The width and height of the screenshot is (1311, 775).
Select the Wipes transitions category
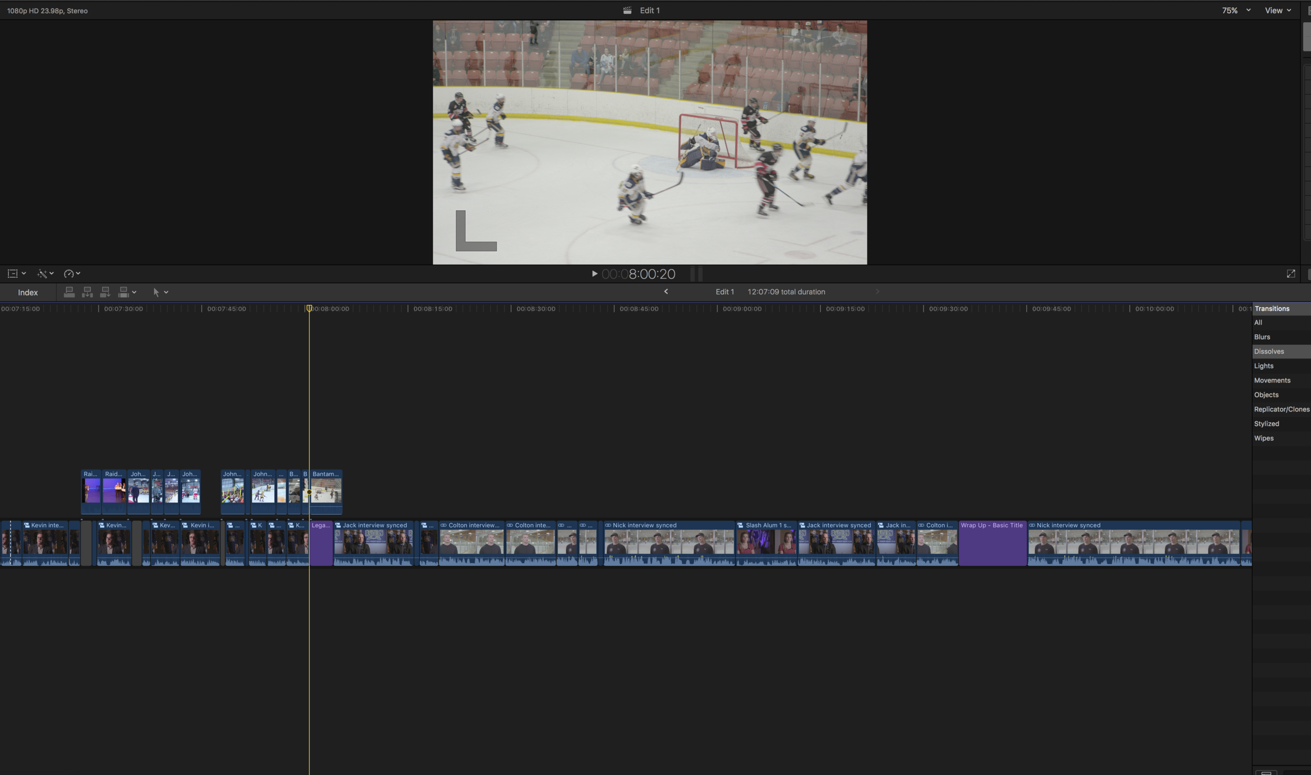pyautogui.click(x=1282, y=438)
